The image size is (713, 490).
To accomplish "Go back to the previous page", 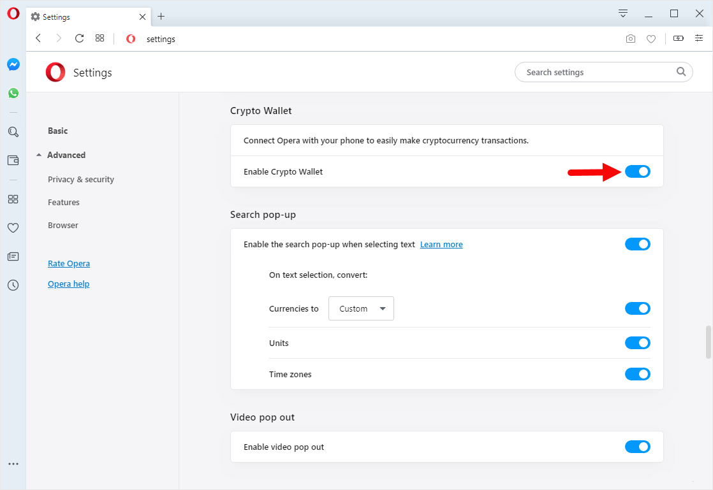I will (x=39, y=39).
